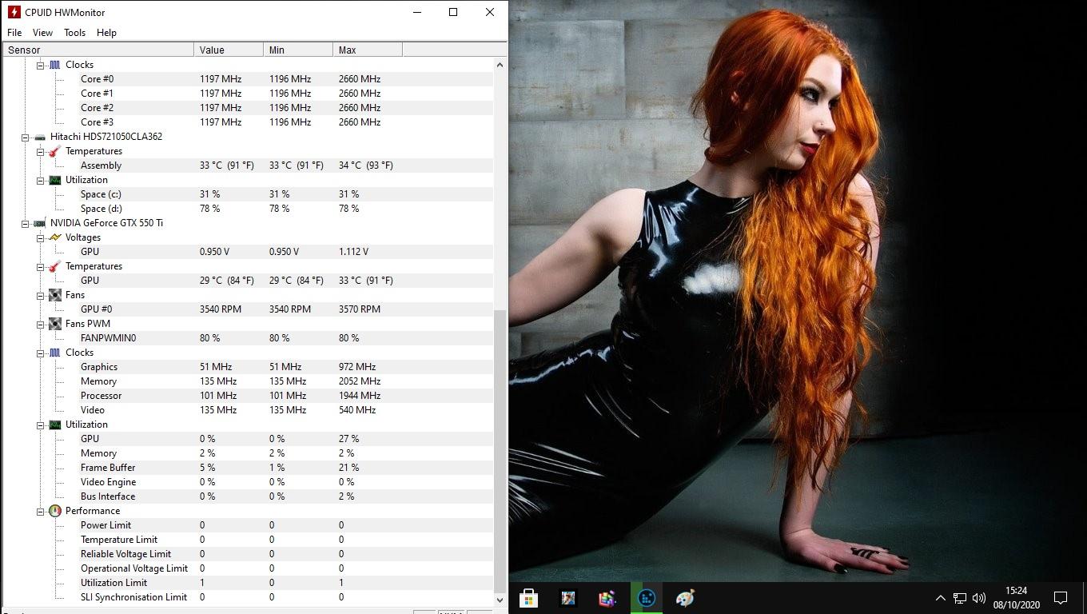Screen dimensions: 1087x614
Task: Collapse the Clocks group above Core #0
Action: point(40,65)
